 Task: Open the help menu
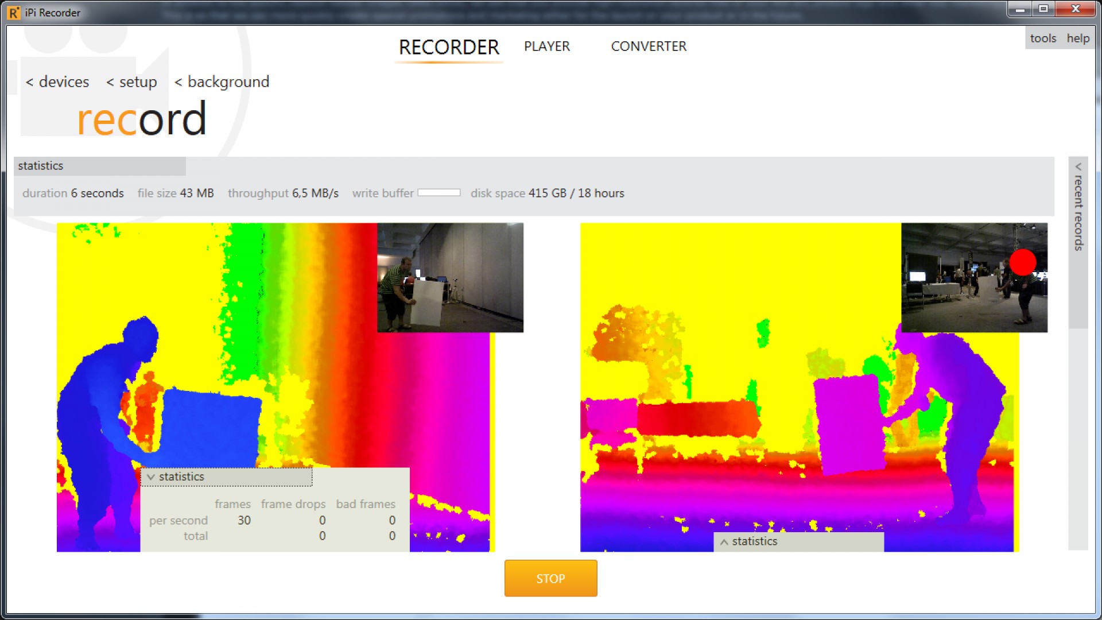coord(1078,38)
